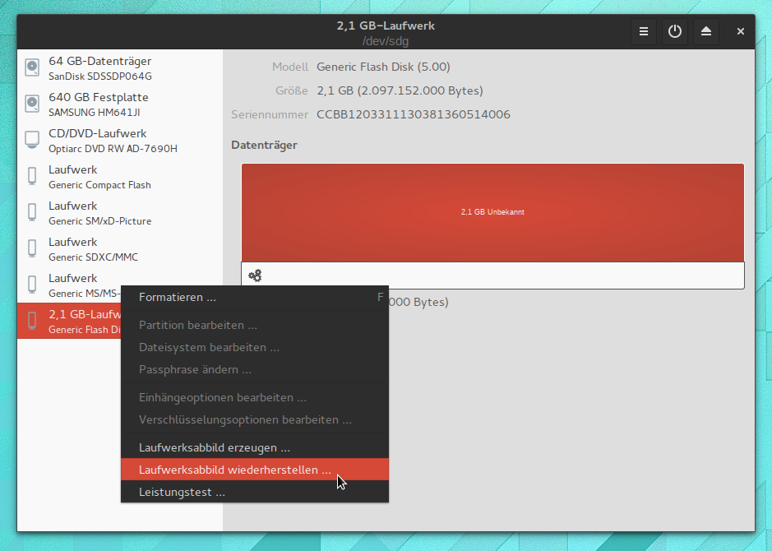Viewport: 772px width, 551px height.
Task: Select Laufwerksabbild wiederherstellen menu entry
Action: click(x=235, y=470)
